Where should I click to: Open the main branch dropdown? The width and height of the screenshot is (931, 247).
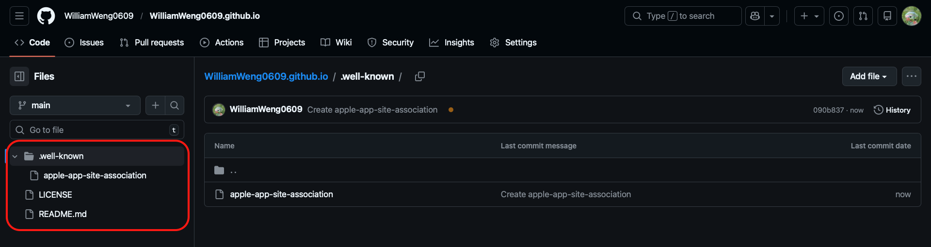(75, 105)
